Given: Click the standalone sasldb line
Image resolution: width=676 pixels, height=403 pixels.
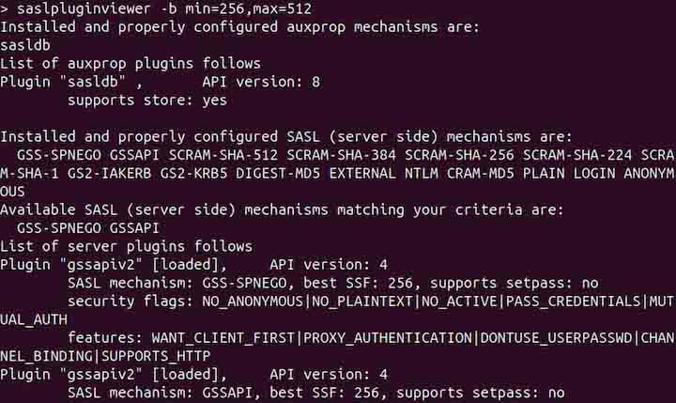Looking at the screenshot, I should 27,45.
